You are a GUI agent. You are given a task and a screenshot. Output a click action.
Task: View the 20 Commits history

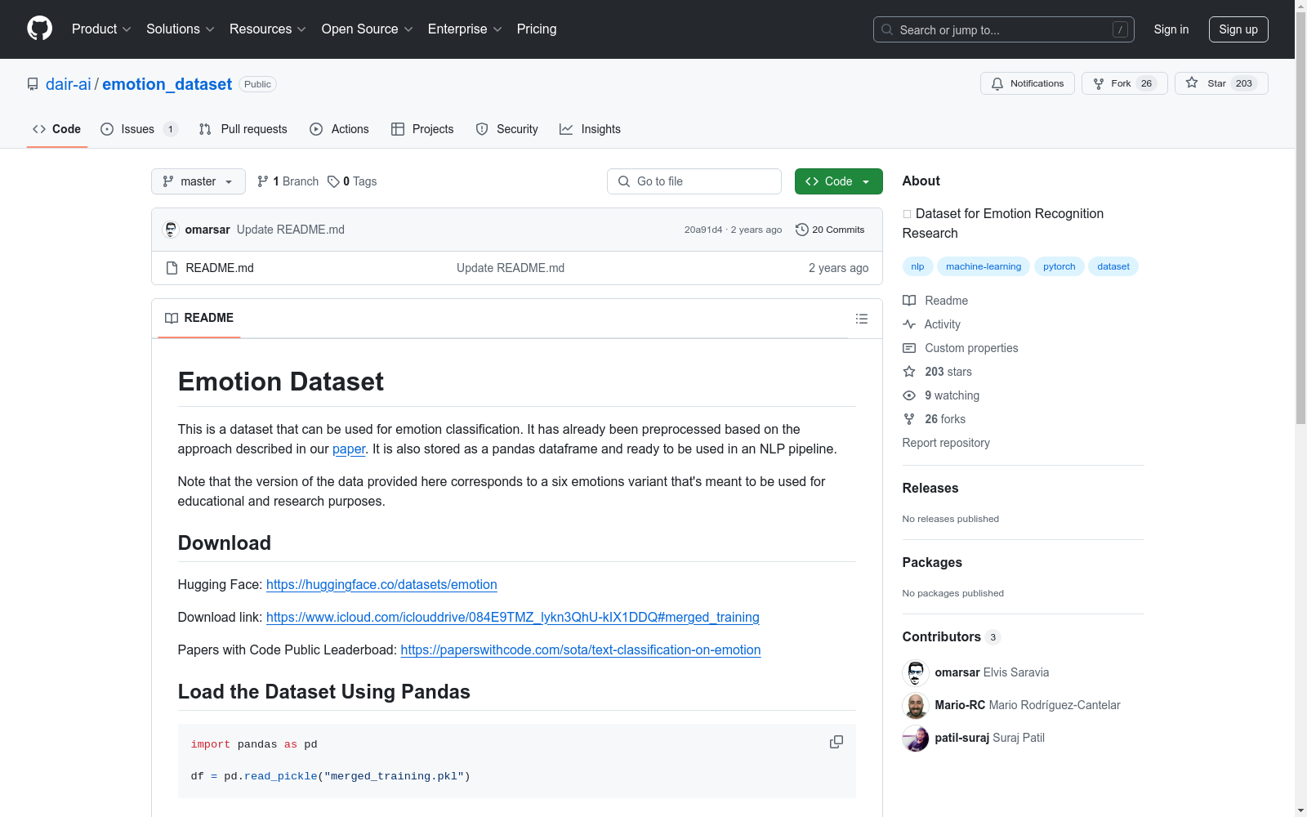[x=830, y=230]
